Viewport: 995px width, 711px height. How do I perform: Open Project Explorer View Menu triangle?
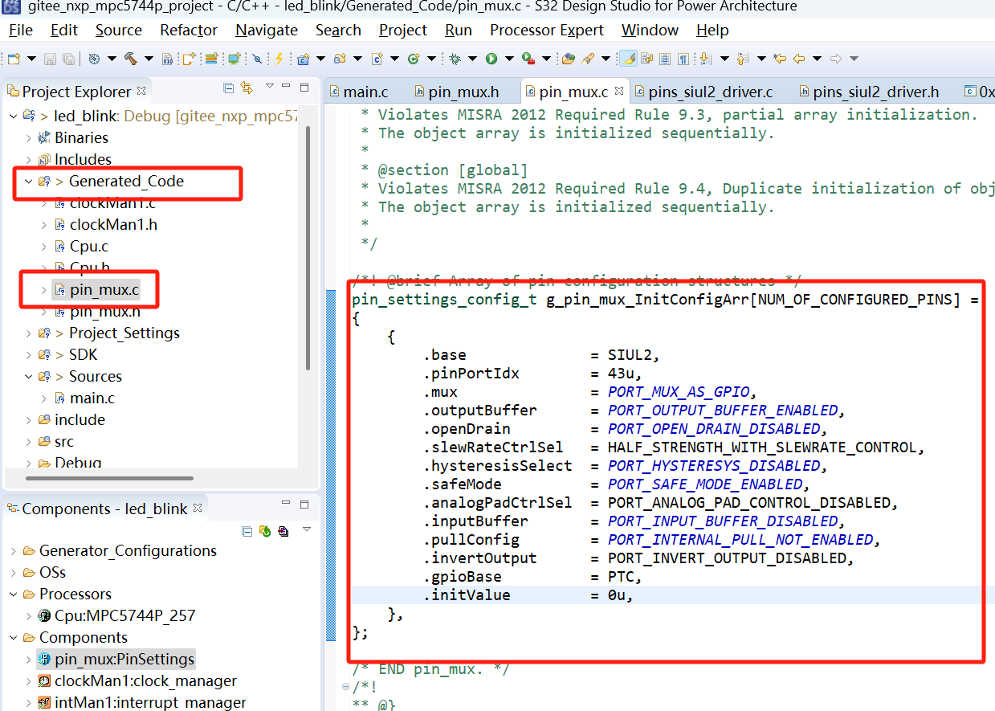270,85
